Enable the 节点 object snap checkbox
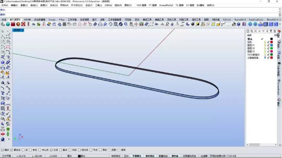 [91, 150]
